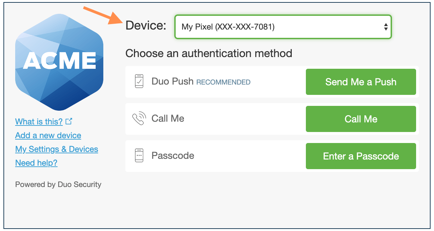The width and height of the screenshot is (434, 231).
Task: Click the Need help link
Action: [36, 163]
